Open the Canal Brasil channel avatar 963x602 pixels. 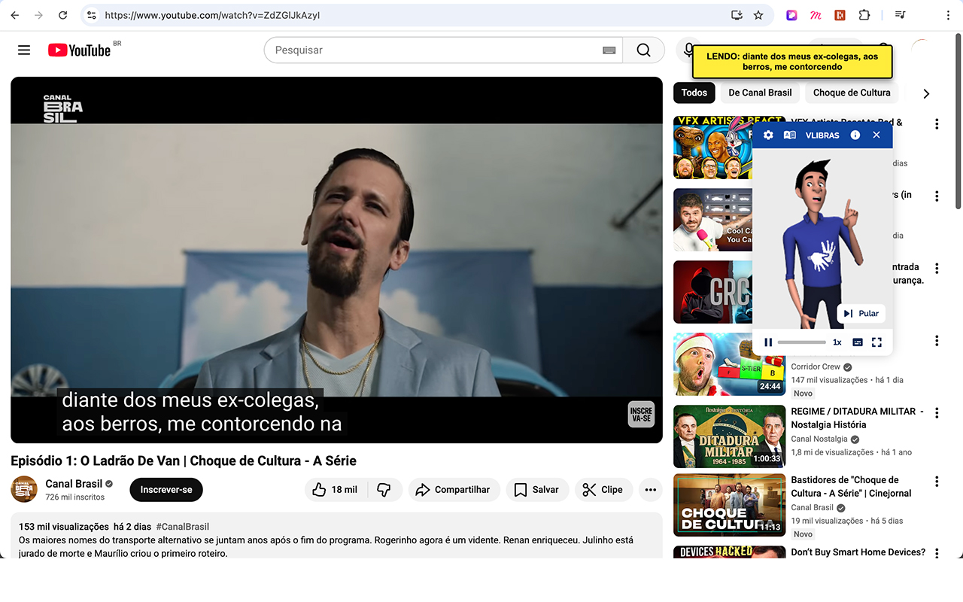pyautogui.click(x=24, y=489)
